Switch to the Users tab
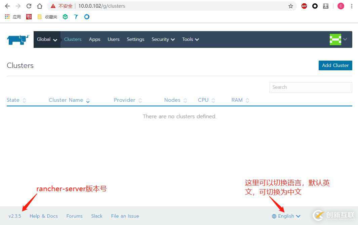Image resolution: width=358 pixels, height=225 pixels. pyautogui.click(x=113, y=40)
